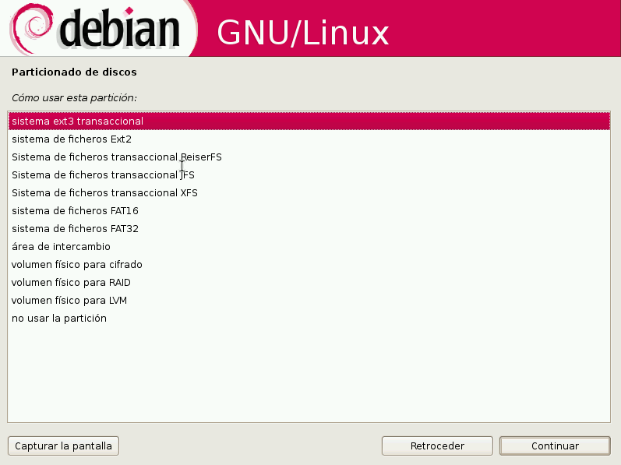
Task: Select 'área de intercambio' swap option
Action: (309, 247)
